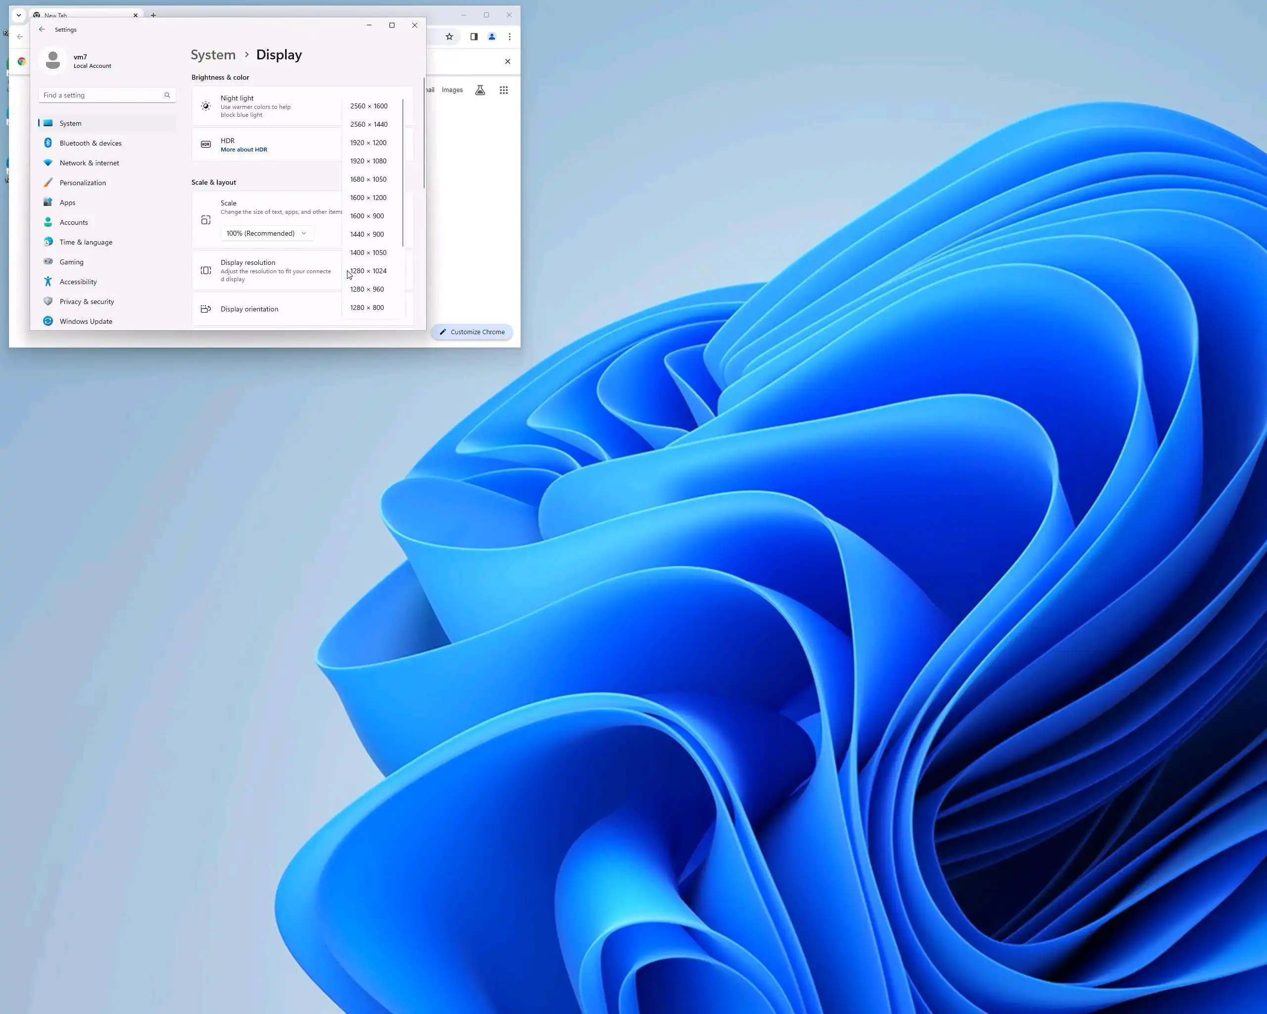Select 1920 × 1080 resolution option
The image size is (1267, 1014).
368,161
